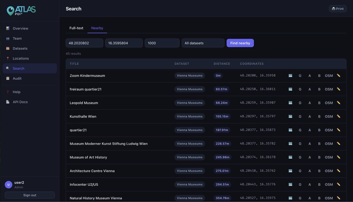
Task: Click the Print button
Action: [x=338, y=9]
